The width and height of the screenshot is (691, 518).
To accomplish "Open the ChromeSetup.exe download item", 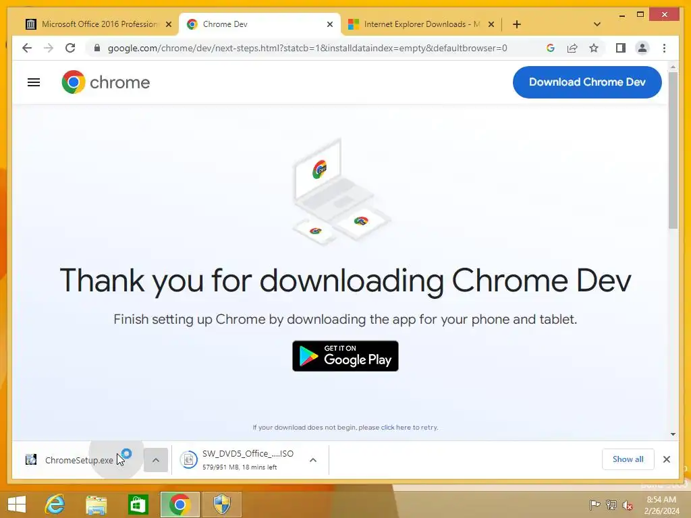I will click(80, 460).
